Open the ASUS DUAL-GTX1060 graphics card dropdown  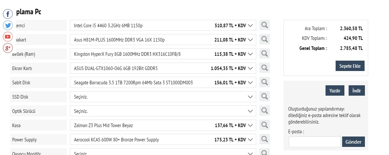coord(163,68)
